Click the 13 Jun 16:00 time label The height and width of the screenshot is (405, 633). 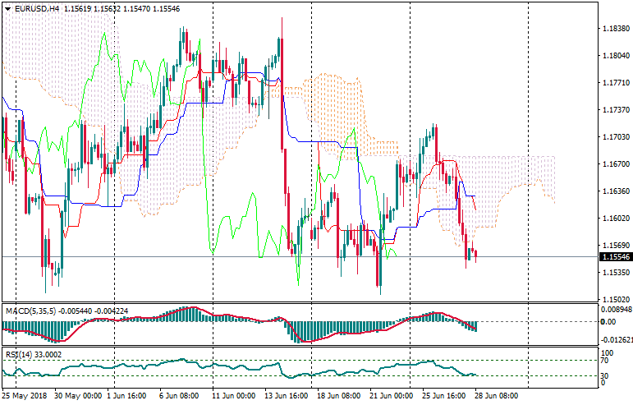(x=286, y=395)
